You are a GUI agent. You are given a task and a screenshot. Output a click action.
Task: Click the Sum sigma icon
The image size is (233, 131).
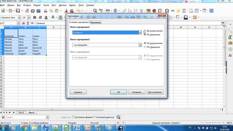point(28,23)
